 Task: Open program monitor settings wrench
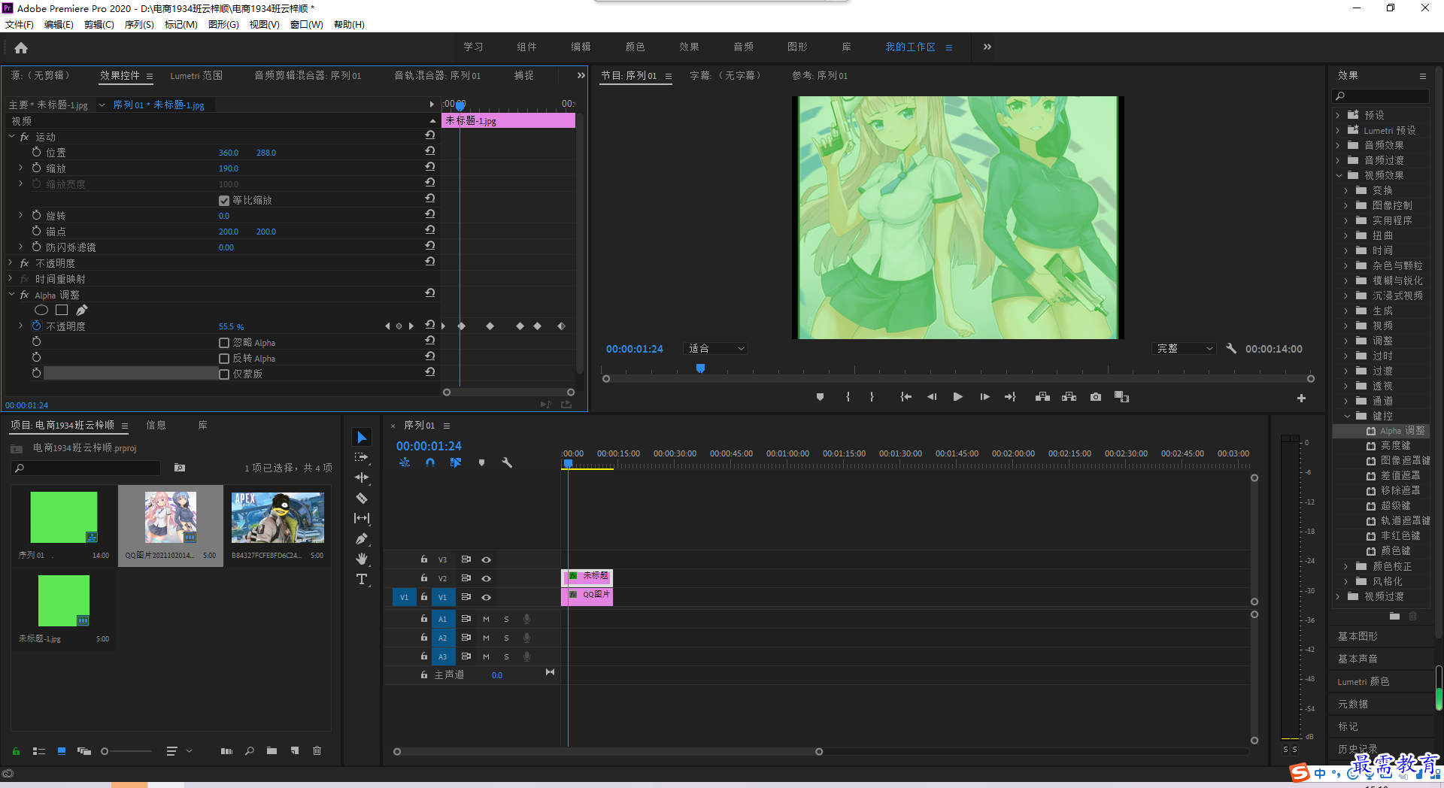click(x=1231, y=349)
